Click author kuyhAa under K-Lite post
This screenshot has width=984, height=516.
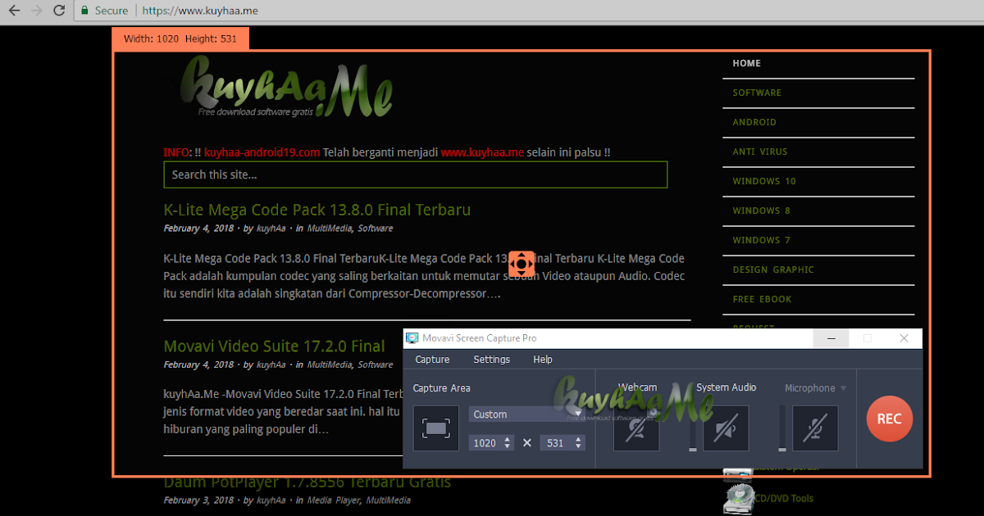tap(271, 229)
